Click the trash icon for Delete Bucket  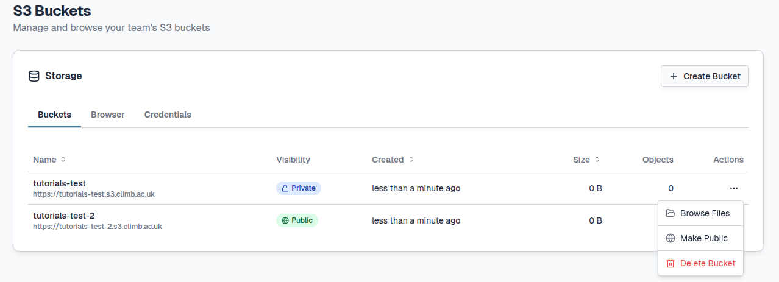pos(671,263)
